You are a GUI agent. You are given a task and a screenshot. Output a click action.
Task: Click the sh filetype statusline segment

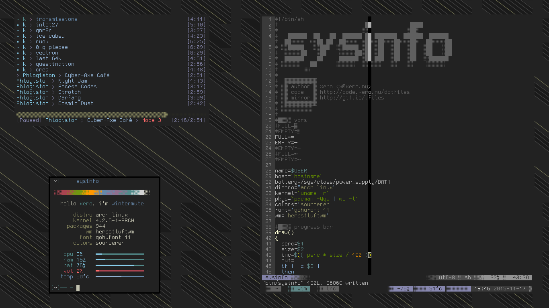tap(468, 278)
